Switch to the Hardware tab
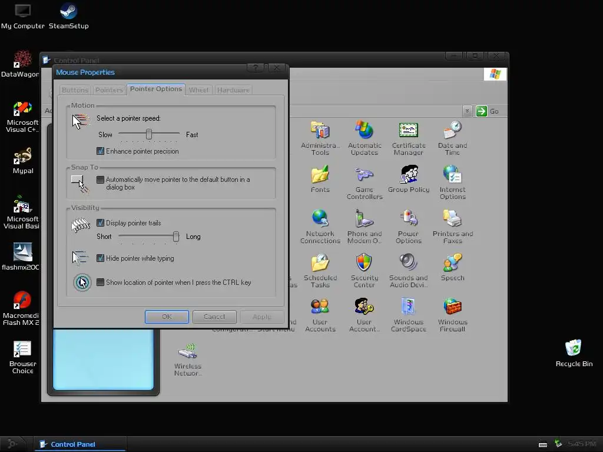Viewport: 603px width, 452px height. [x=233, y=90]
